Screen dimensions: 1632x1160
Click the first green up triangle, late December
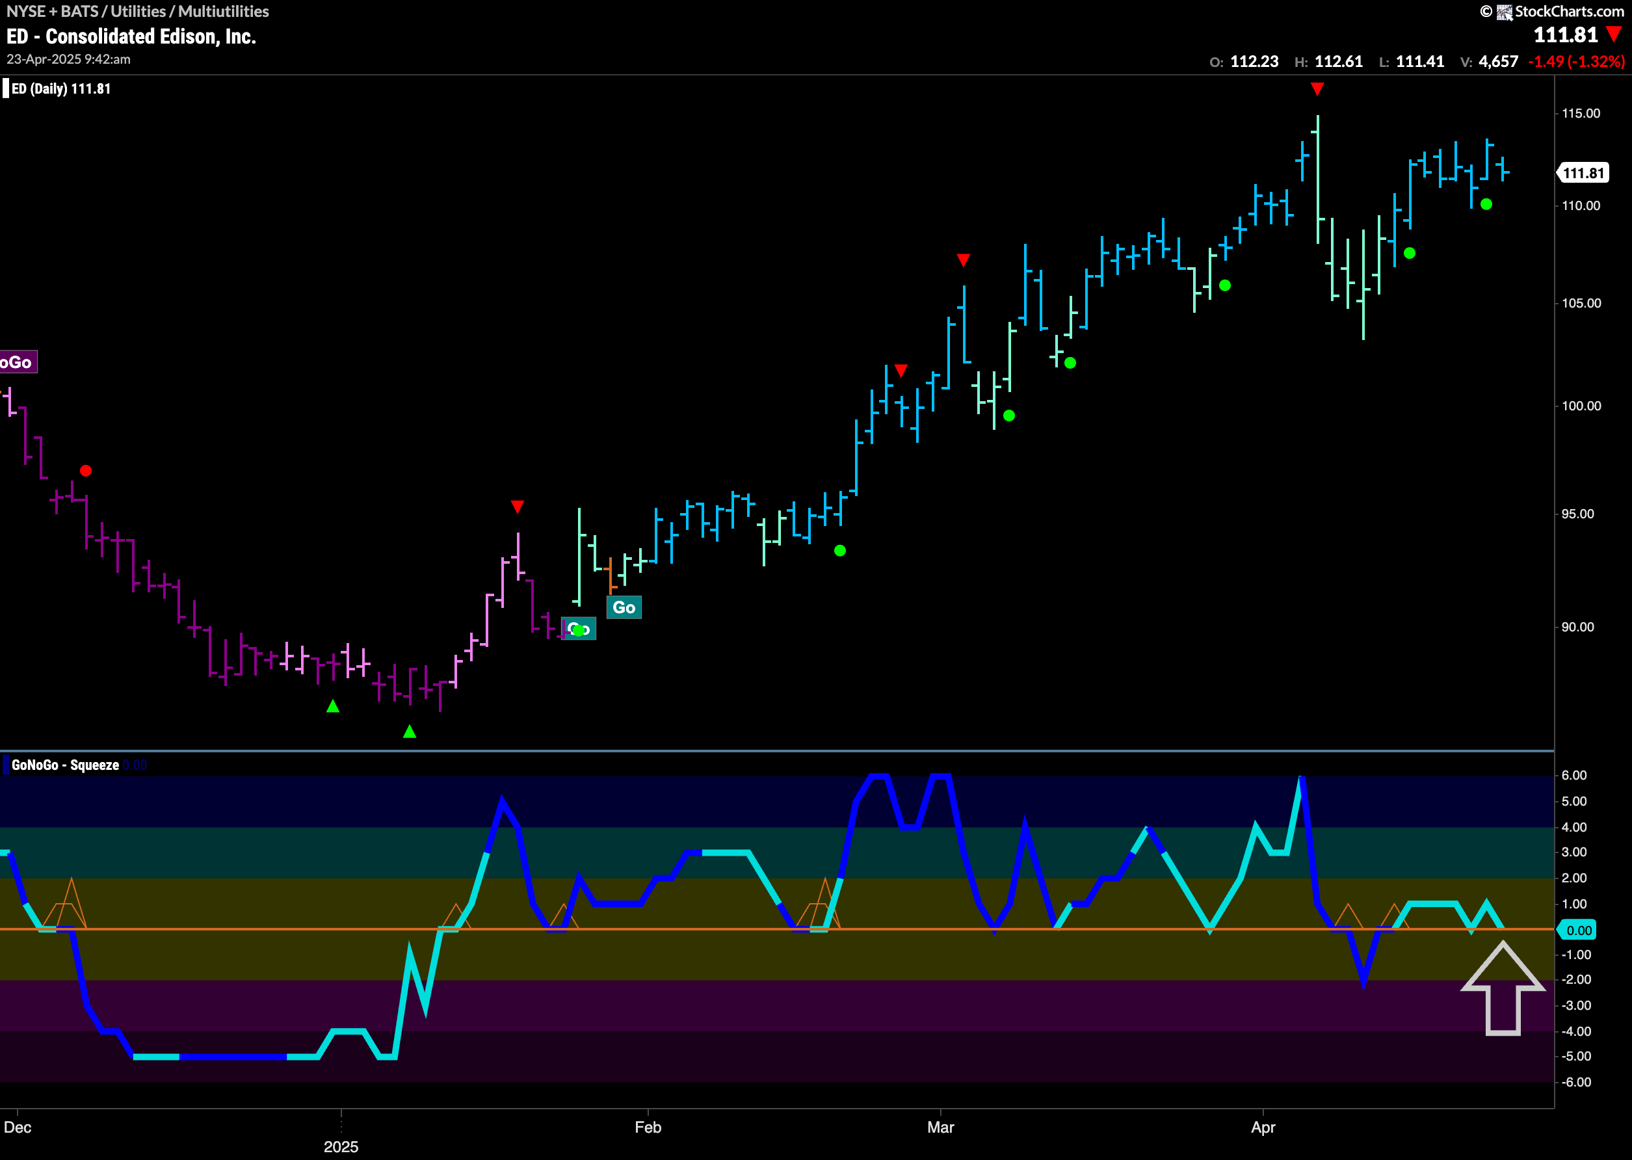[333, 705]
